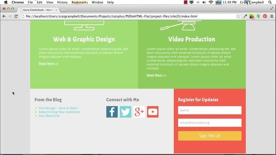Open blog link Han Shot First
The image size is (276, 155).
pyautogui.click(x=49, y=116)
